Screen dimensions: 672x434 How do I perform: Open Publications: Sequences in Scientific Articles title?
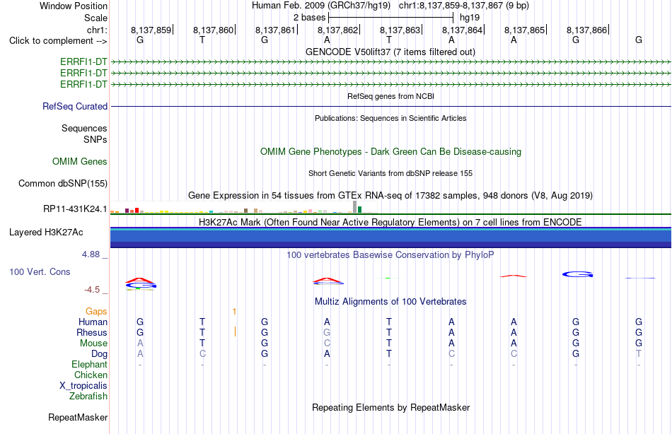click(390, 118)
